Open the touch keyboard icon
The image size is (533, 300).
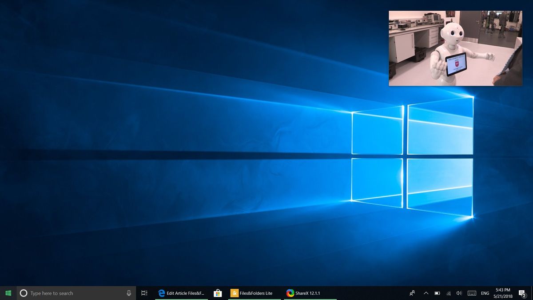(x=472, y=293)
